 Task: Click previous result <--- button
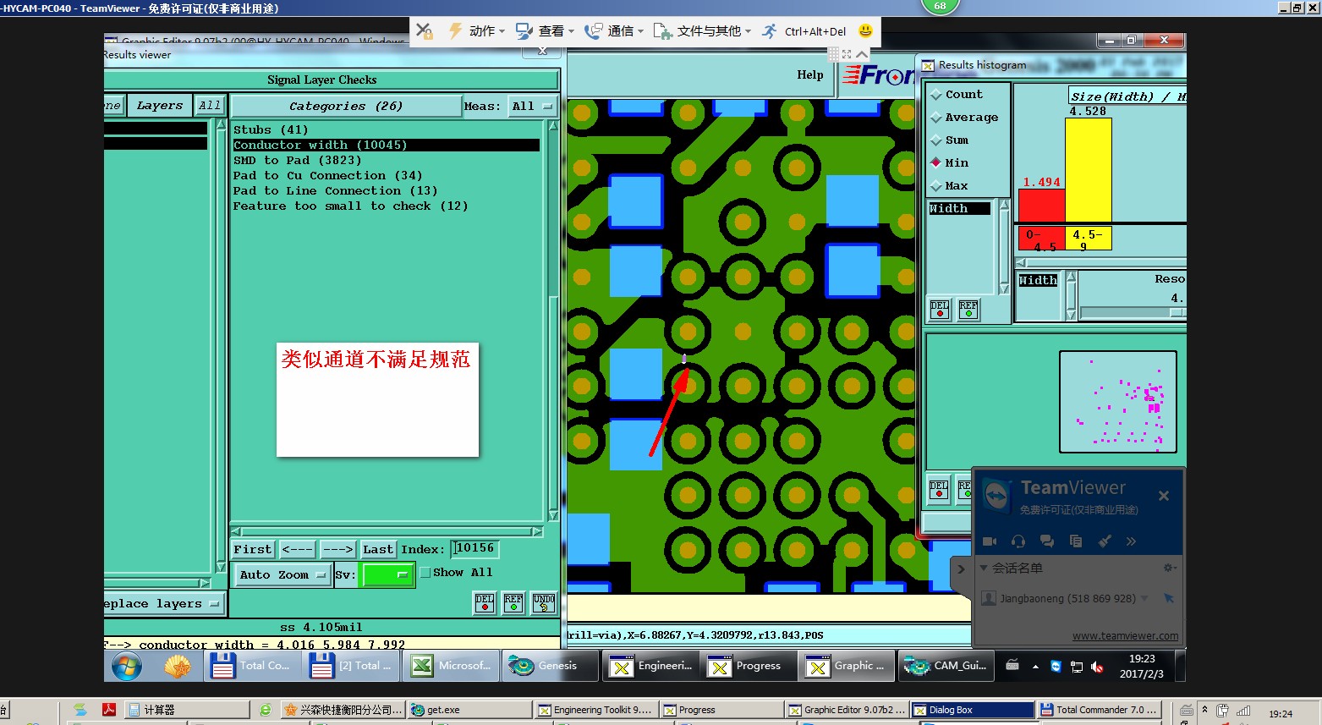298,550
